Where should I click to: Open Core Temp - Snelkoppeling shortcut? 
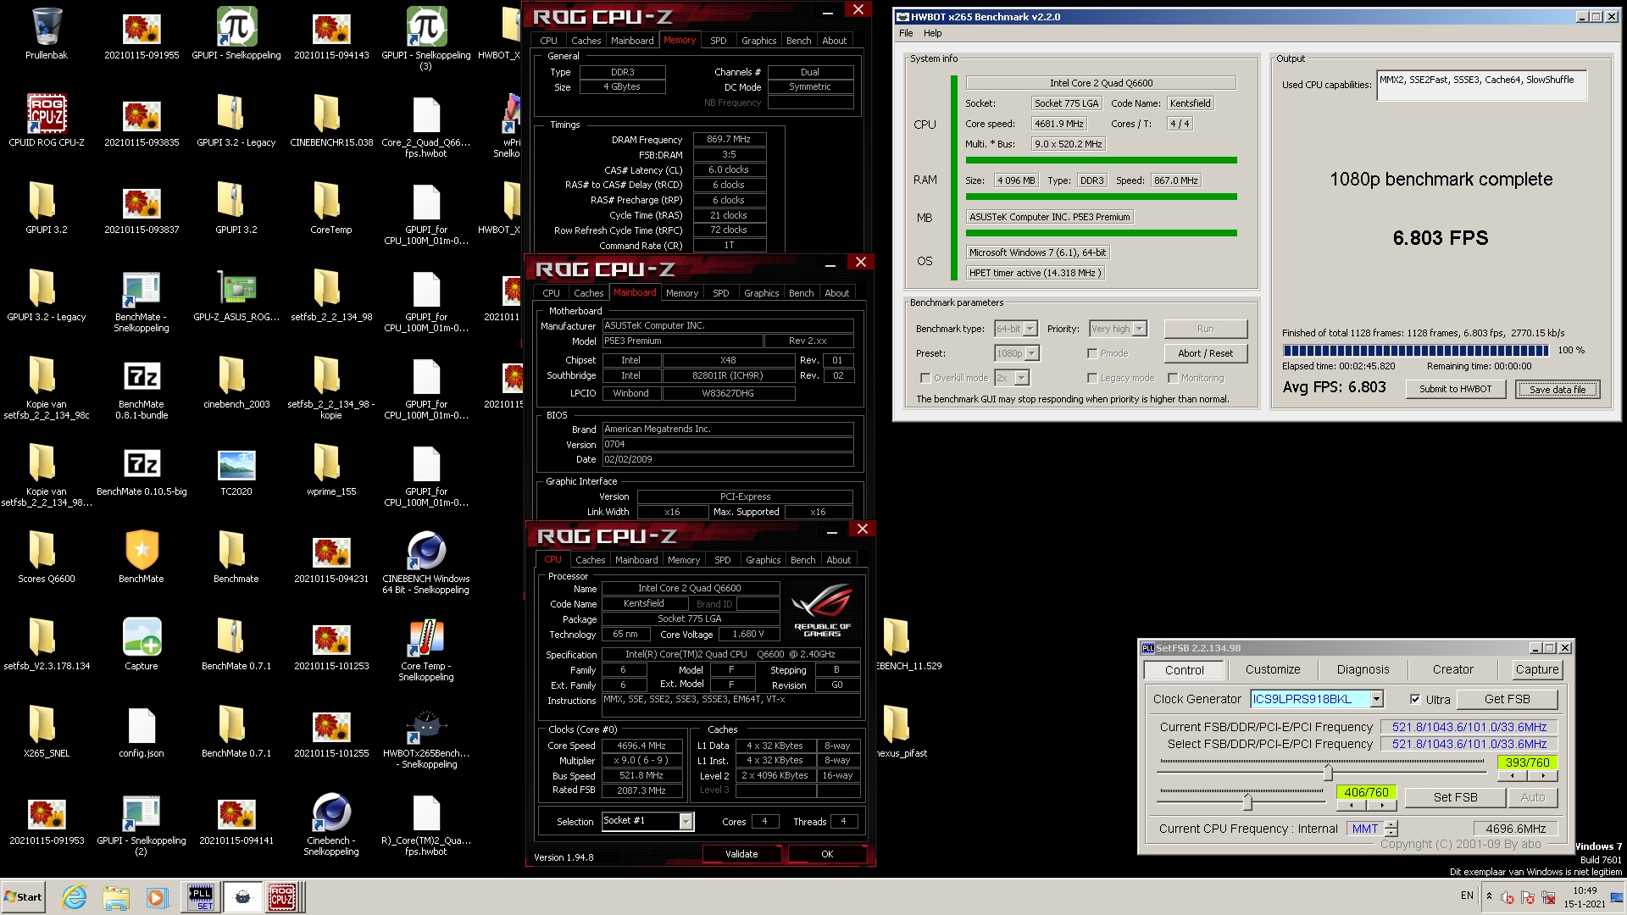coord(426,650)
